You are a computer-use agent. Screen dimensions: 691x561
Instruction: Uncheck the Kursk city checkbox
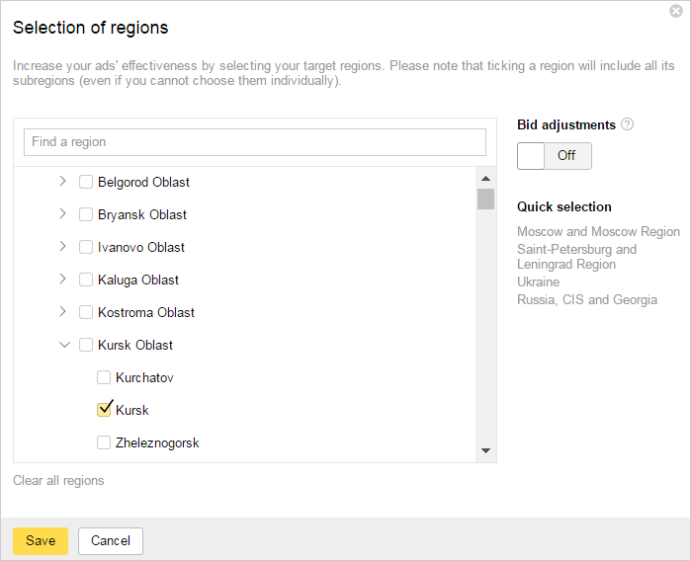[104, 410]
